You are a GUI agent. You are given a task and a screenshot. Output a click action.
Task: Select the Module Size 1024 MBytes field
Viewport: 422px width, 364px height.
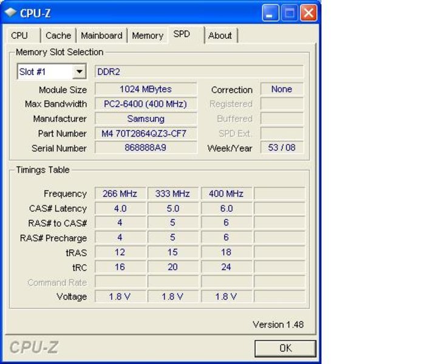tap(146, 90)
